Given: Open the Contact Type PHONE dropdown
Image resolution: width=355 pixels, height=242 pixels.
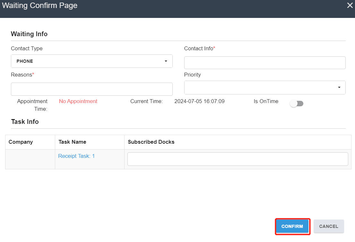Looking at the screenshot, I should [x=92, y=61].
